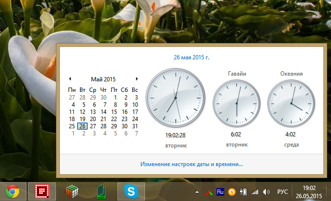The height and width of the screenshot is (201, 331).
Task: Open the volume speaker tray icon
Action: [x=266, y=192]
